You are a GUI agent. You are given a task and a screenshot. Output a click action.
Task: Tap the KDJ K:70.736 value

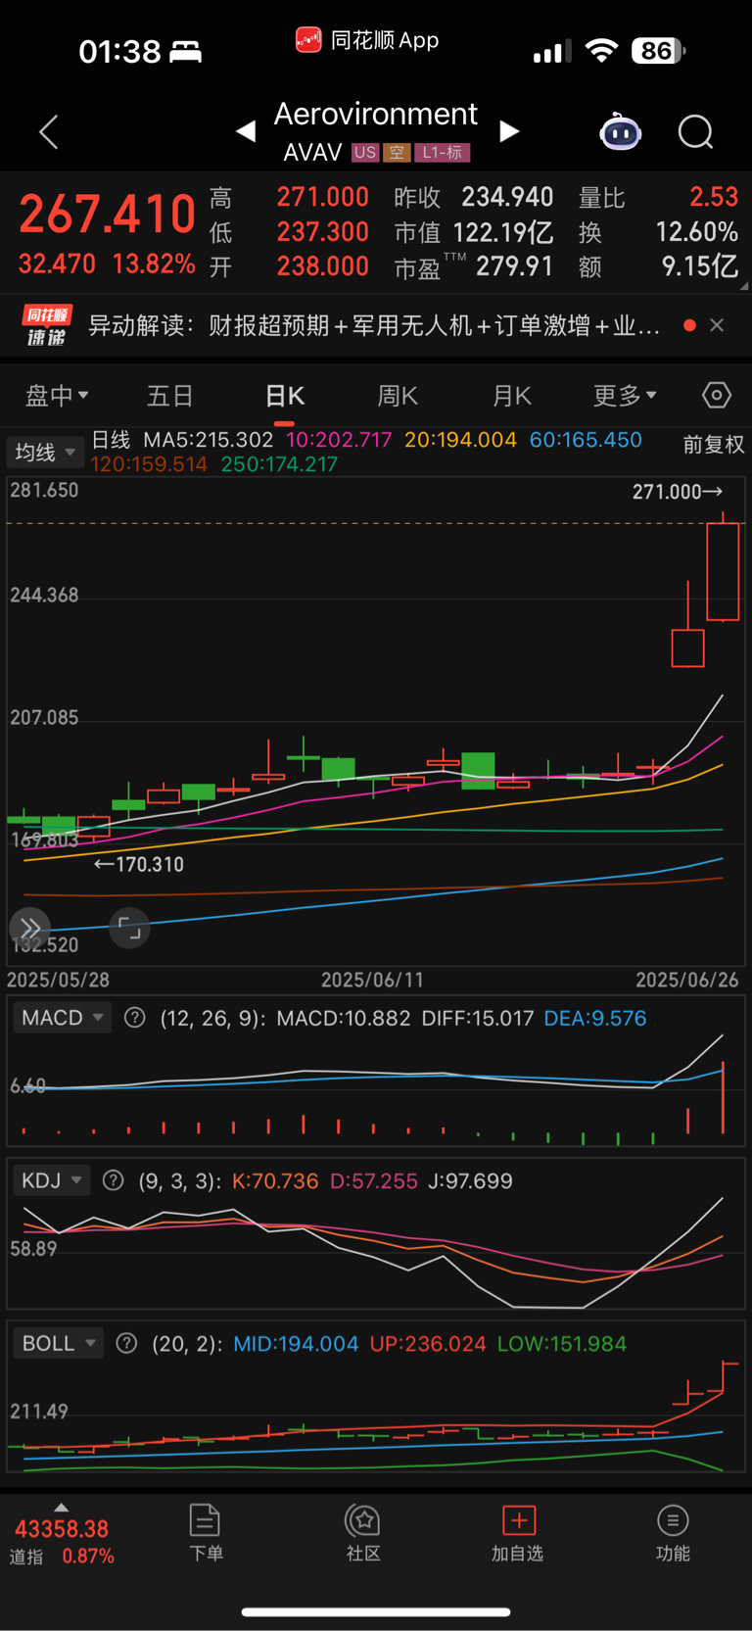pyautogui.click(x=275, y=1180)
